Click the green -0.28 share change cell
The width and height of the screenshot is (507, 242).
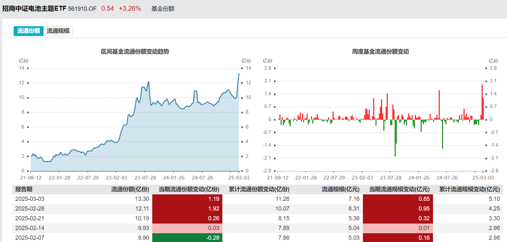(x=187, y=238)
